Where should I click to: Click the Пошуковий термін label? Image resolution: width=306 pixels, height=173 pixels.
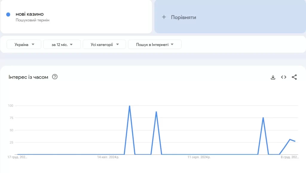[x=32, y=20]
